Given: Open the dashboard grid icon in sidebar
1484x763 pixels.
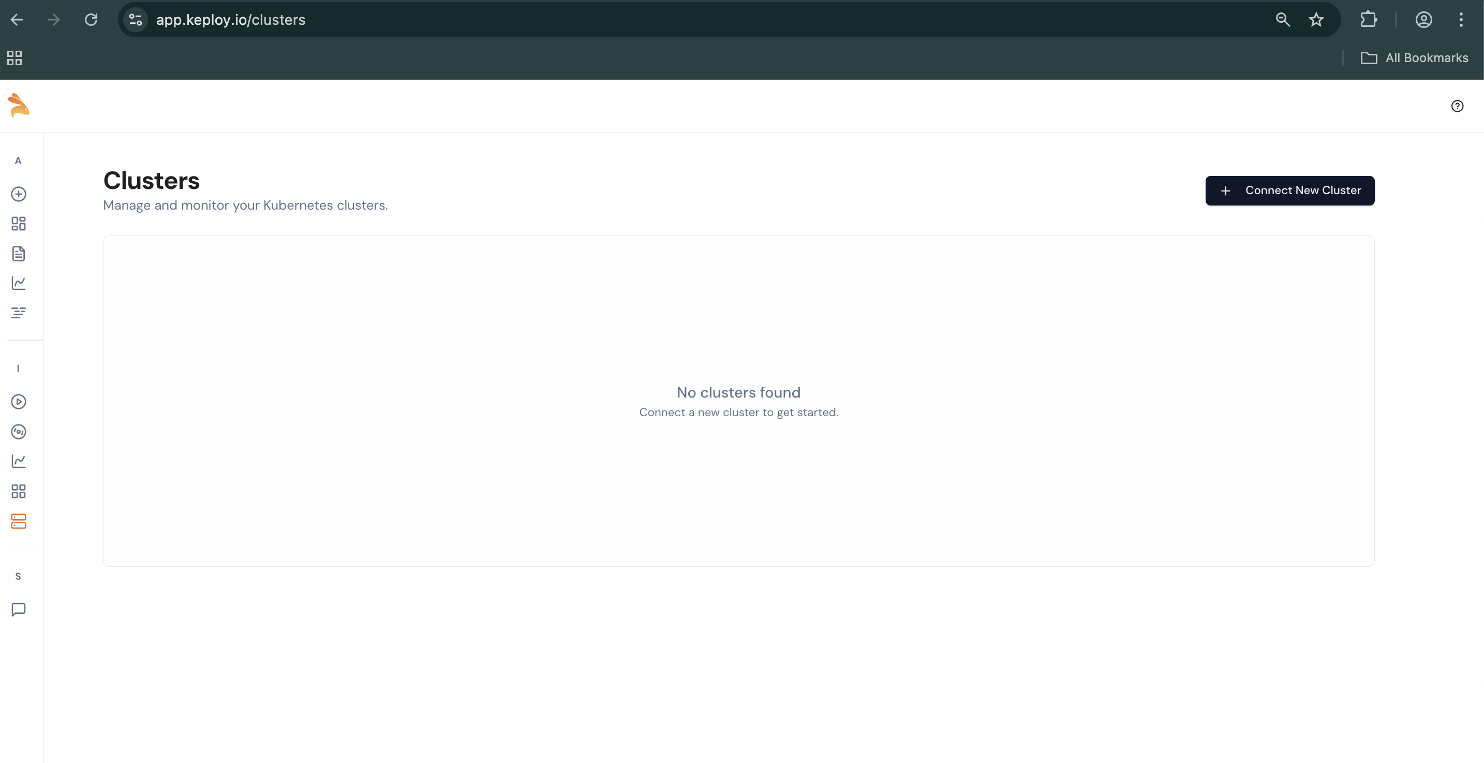Looking at the screenshot, I should [x=18, y=224].
